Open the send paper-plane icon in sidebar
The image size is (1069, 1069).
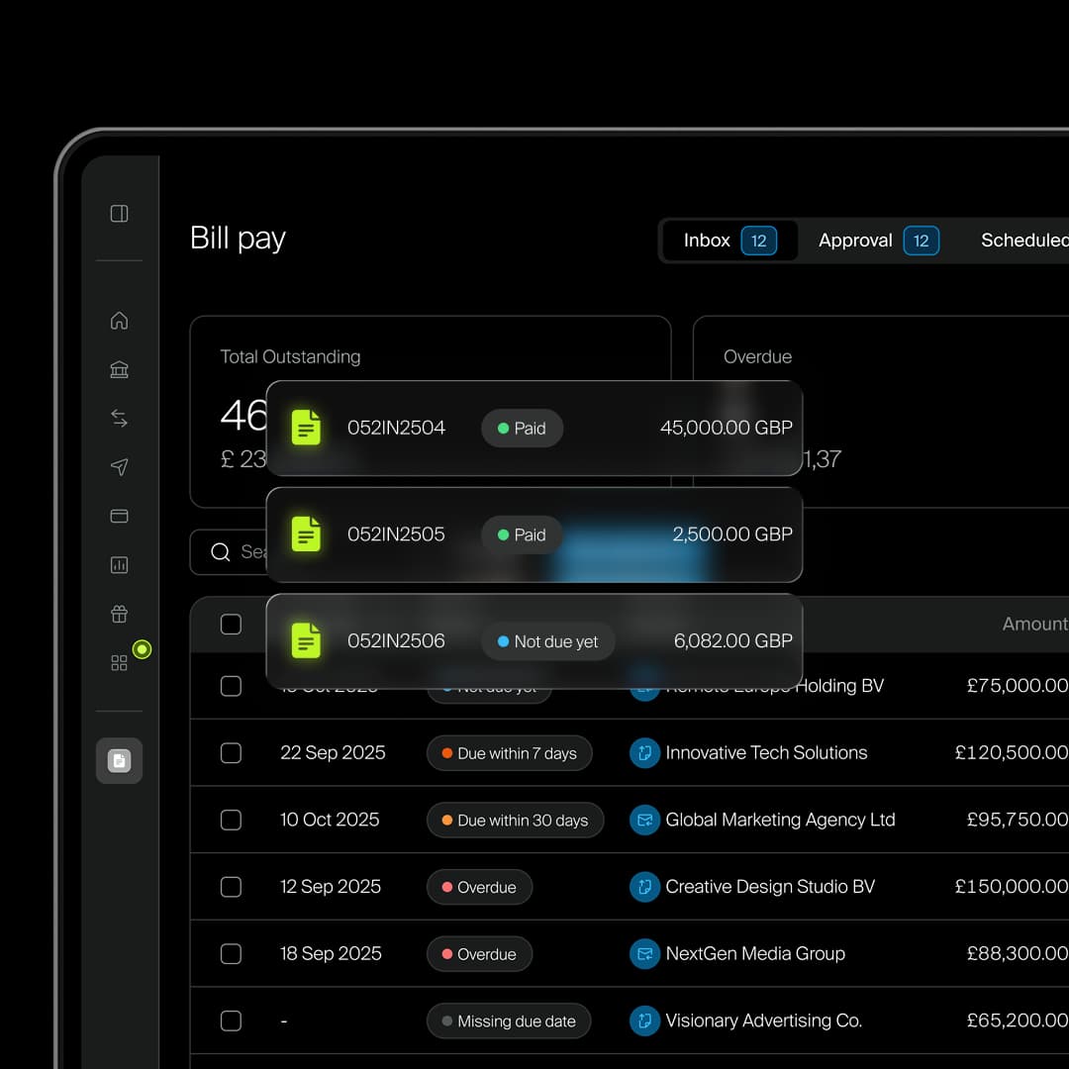(120, 467)
